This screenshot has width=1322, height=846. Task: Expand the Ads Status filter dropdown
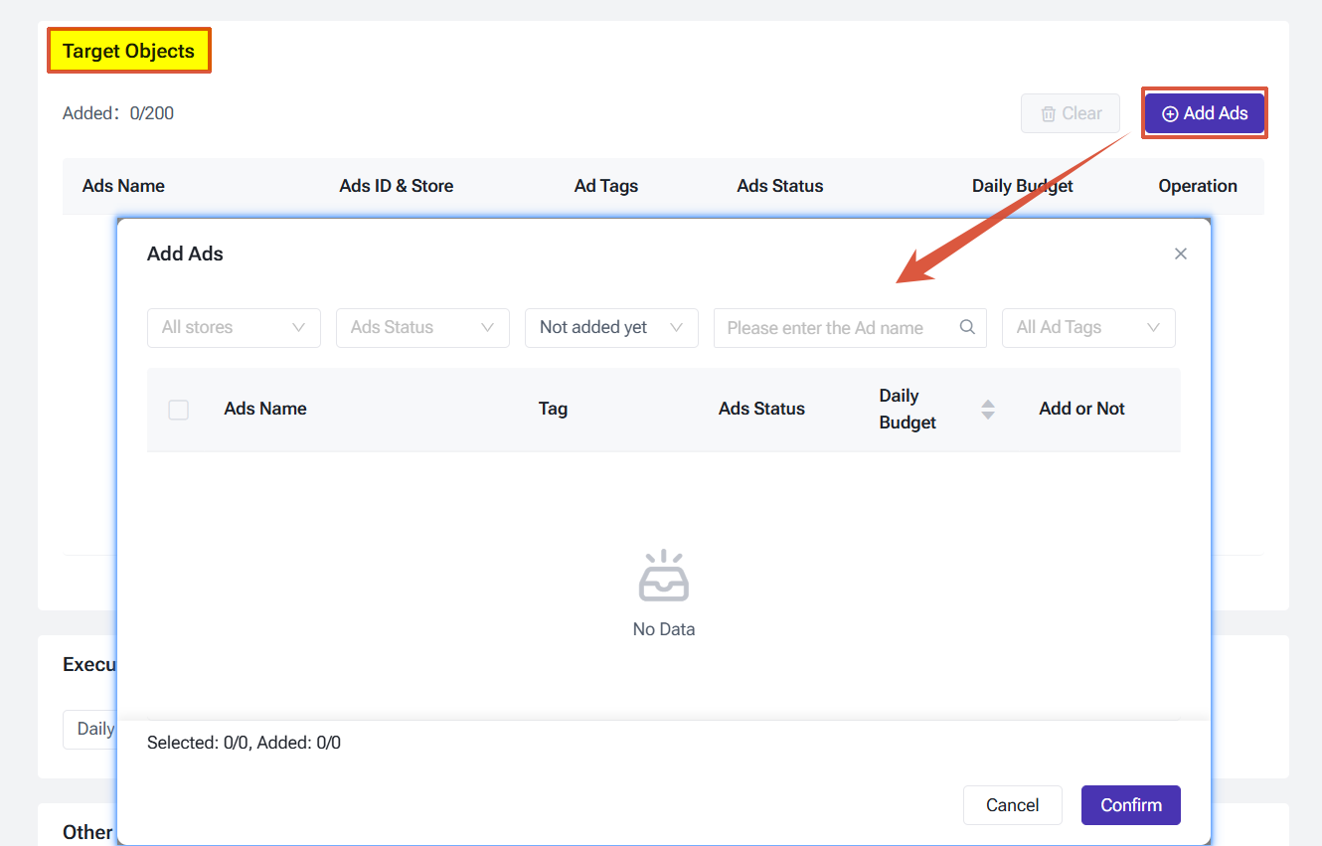pos(422,327)
